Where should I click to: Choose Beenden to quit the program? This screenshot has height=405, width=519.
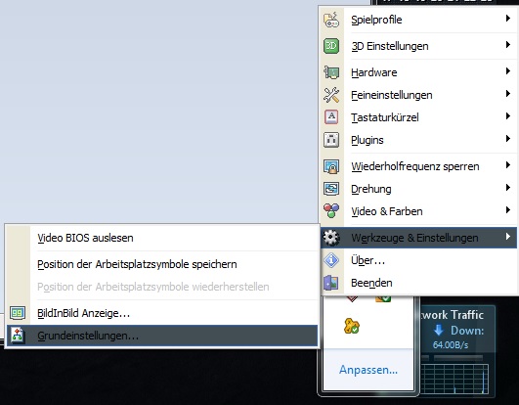418,283
